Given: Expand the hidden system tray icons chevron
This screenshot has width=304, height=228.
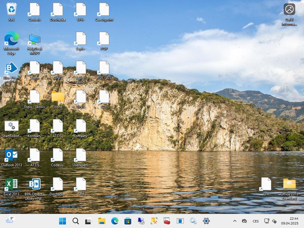Looking at the screenshot, I should [235, 221].
